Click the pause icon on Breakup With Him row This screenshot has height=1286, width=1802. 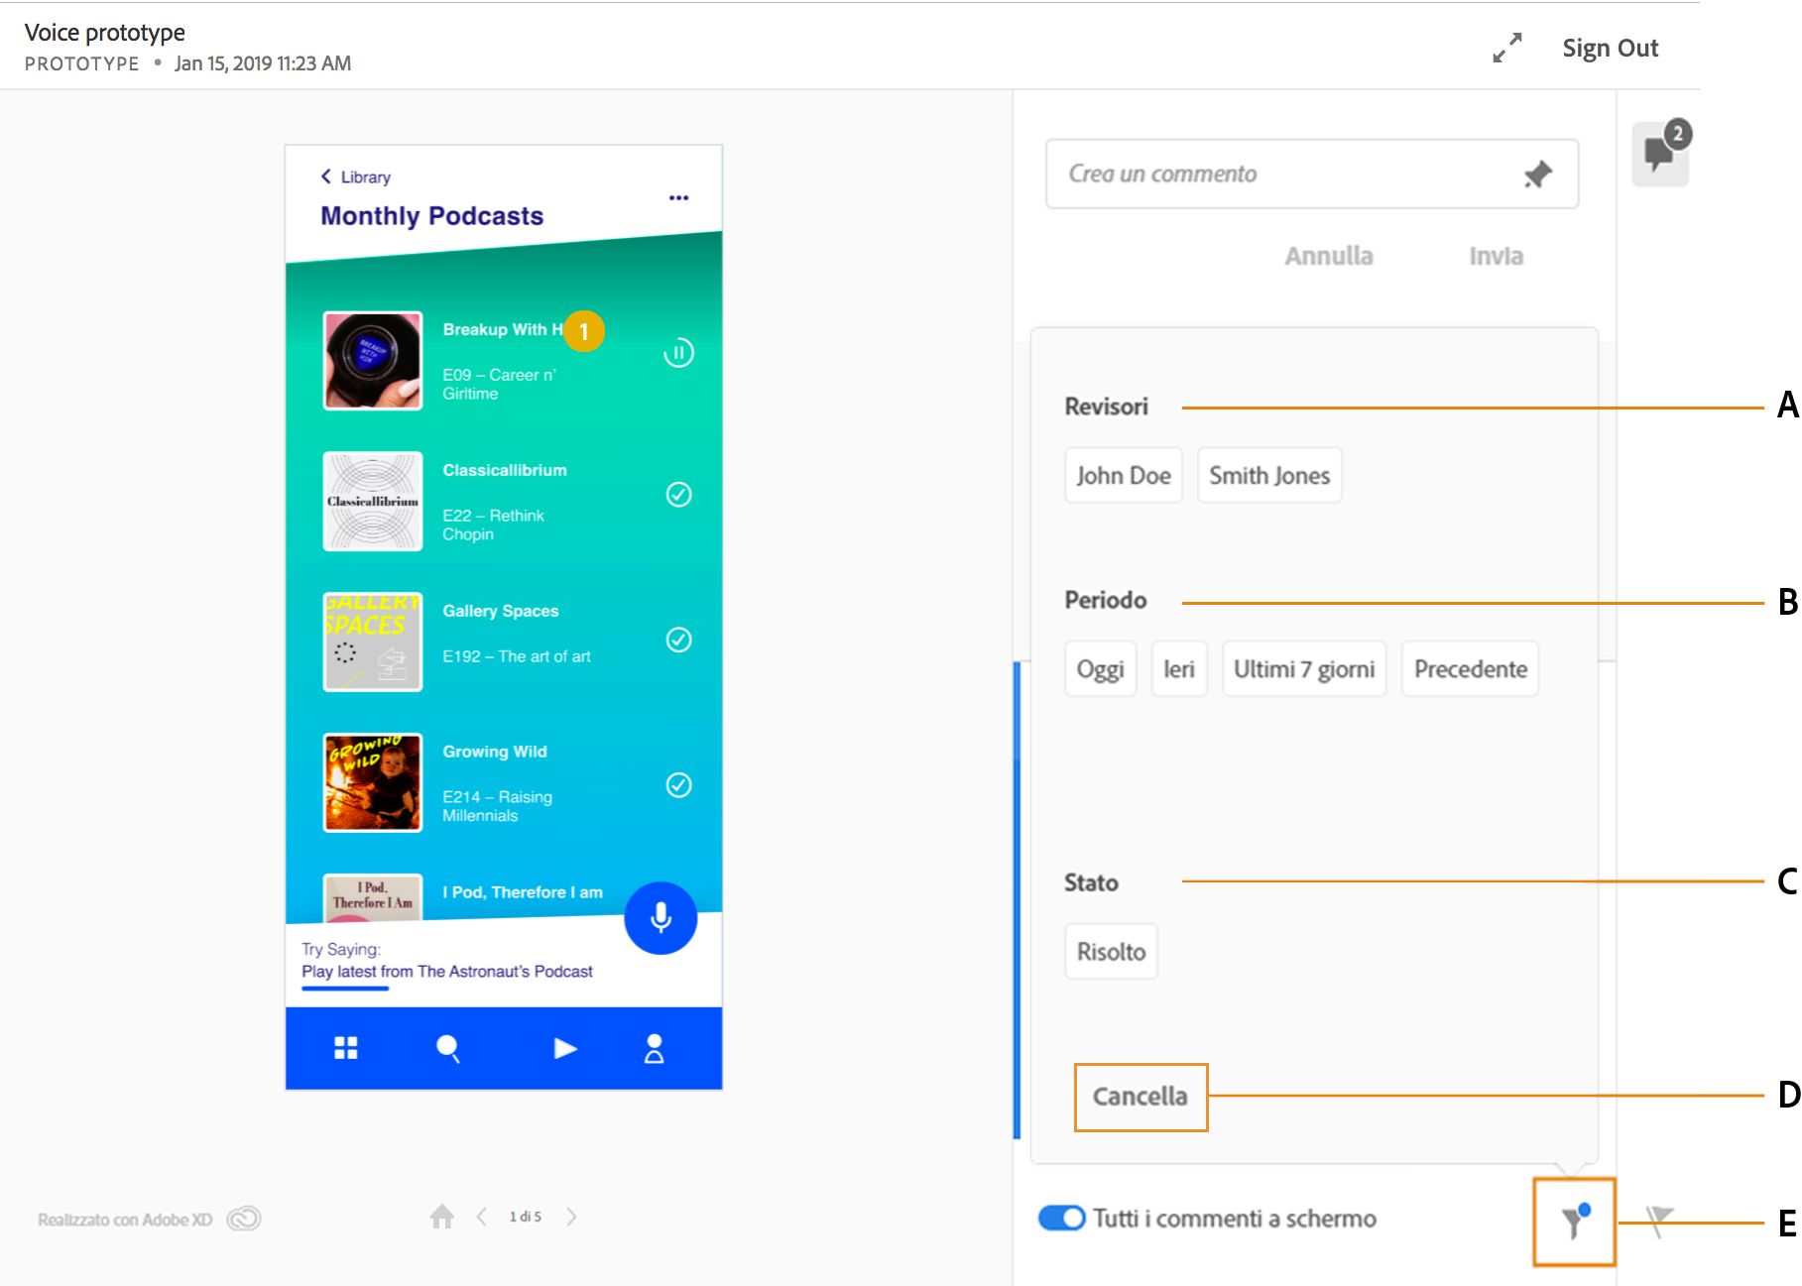click(678, 353)
